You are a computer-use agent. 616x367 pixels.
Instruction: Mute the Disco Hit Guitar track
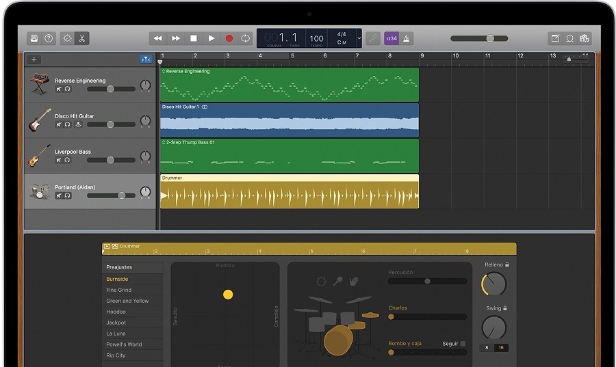(x=59, y=124)
